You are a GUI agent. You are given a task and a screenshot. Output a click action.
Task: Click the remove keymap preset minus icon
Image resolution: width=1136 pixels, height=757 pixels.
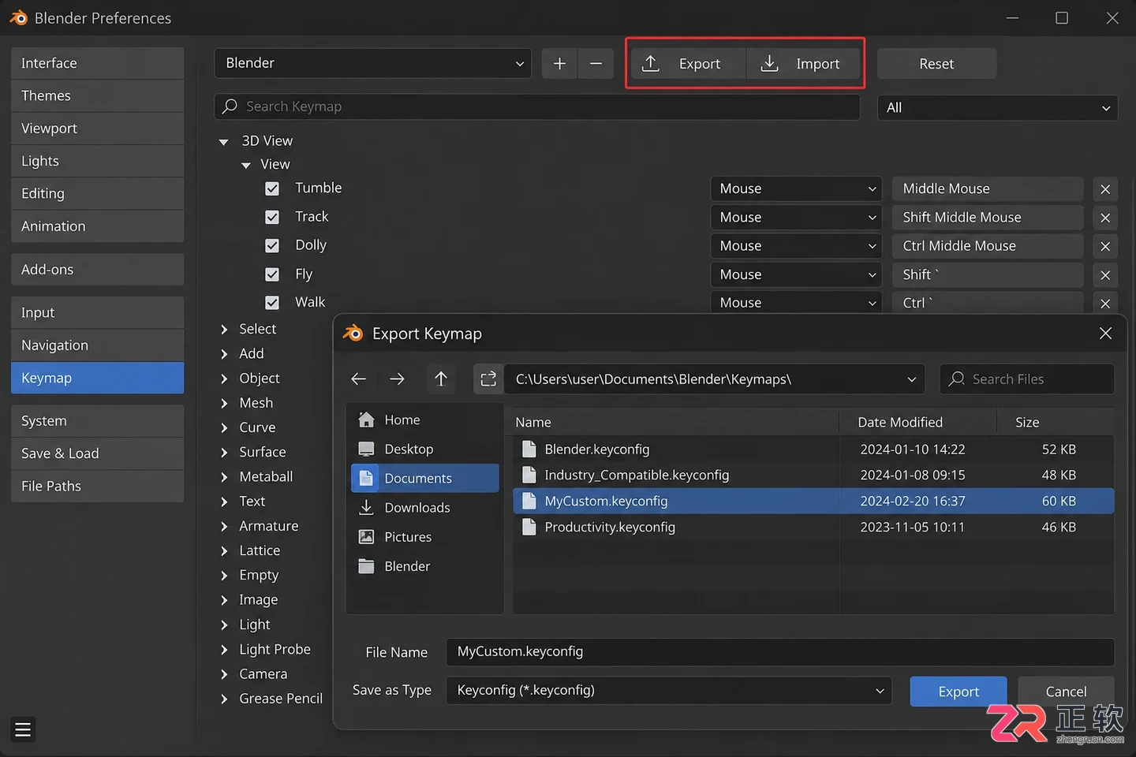point(596,64)
